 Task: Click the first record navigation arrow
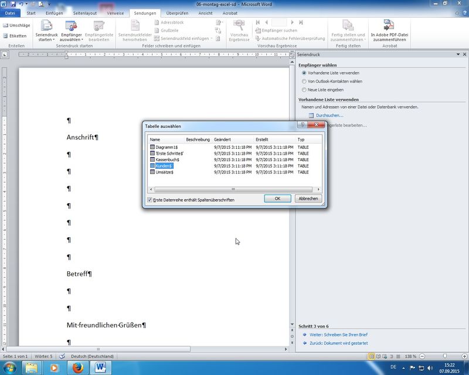coord(258,22)
